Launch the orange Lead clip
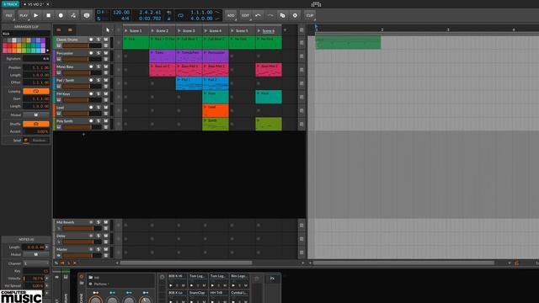 (x=216, y=110)
